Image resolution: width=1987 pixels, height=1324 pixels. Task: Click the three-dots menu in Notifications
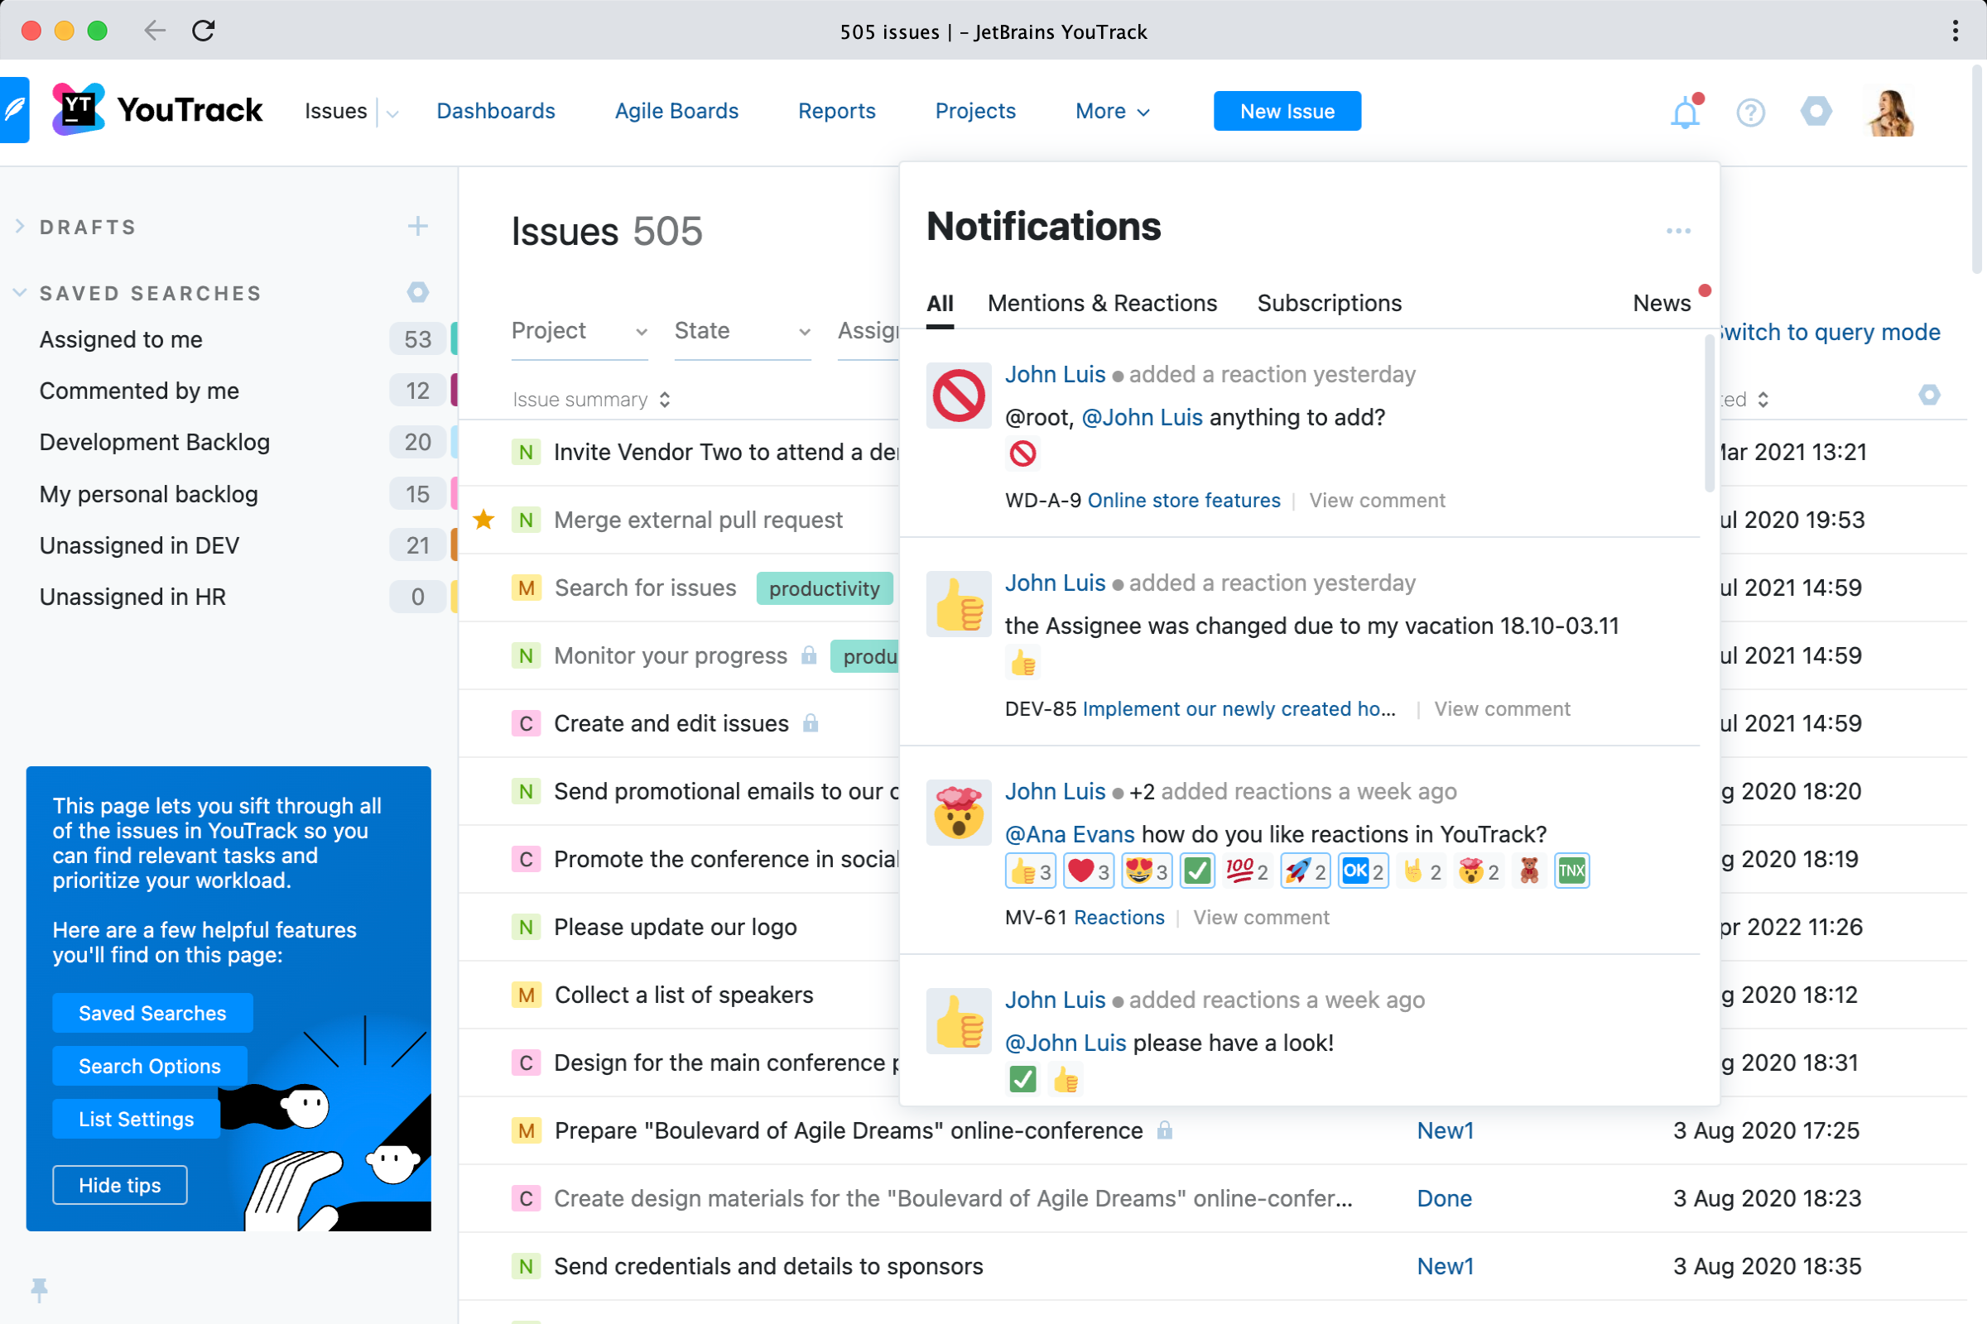coord(1678,231)
